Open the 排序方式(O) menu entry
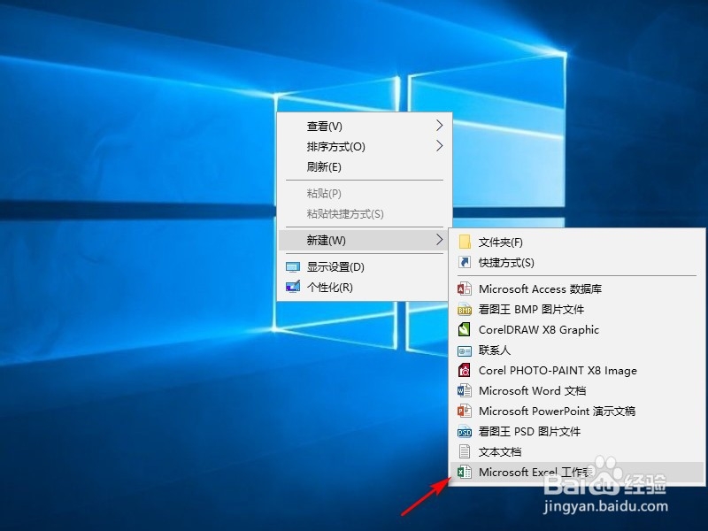 coord(365,146)
